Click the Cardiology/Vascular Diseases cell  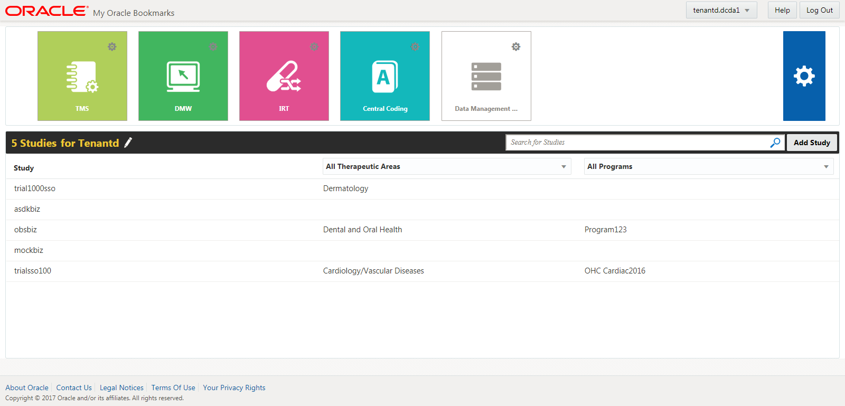pyautogui.click(x=373, y=271)
